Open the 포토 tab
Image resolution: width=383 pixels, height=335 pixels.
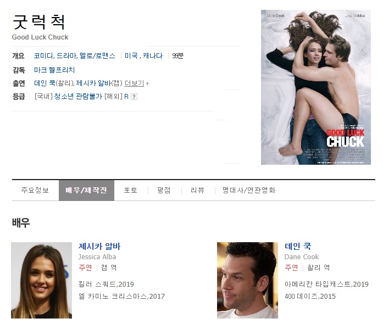(130, 191)
